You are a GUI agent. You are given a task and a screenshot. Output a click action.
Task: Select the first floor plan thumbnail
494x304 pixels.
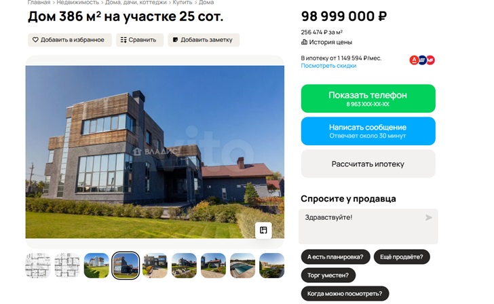tap(38, 265)
